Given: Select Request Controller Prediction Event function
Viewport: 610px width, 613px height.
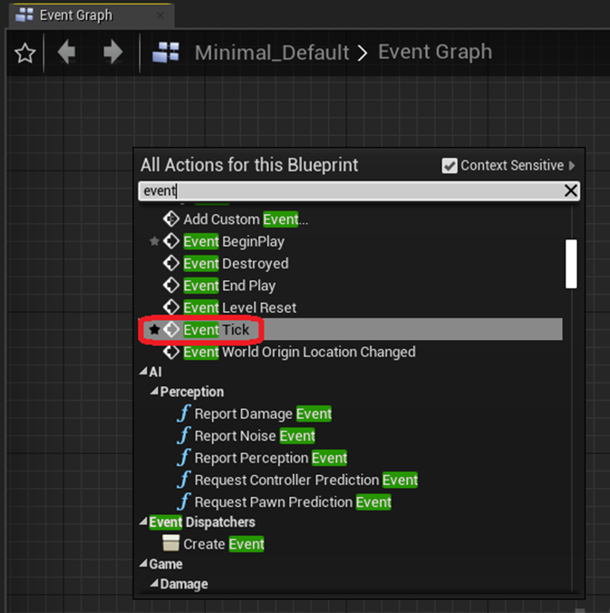Looking at the screenshot, I should (x=306, y=480).
